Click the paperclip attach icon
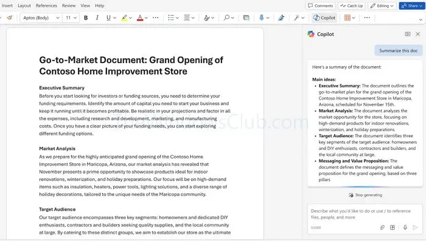 pos(382,228)
